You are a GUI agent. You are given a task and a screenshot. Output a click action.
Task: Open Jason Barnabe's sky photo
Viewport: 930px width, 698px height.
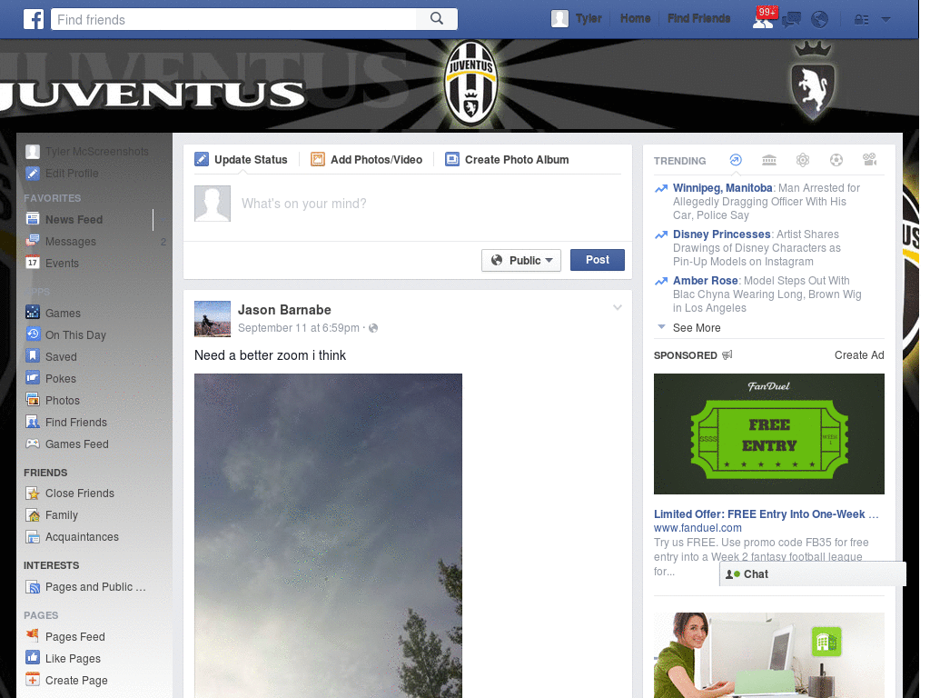[328, 535]
